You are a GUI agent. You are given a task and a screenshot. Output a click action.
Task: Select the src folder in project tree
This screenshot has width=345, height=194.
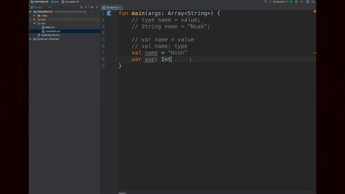(42, 23)
